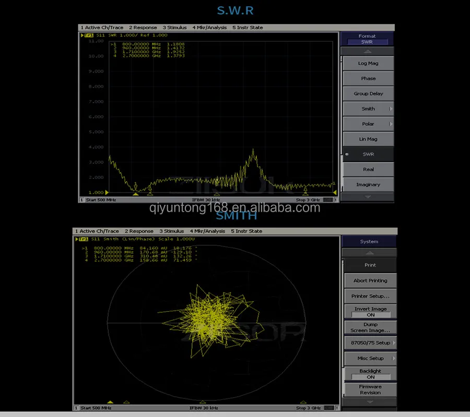The image size is (470, 417).
Task: Click the up arrow in Format softkey menu
Action: [x=368, y=52]
